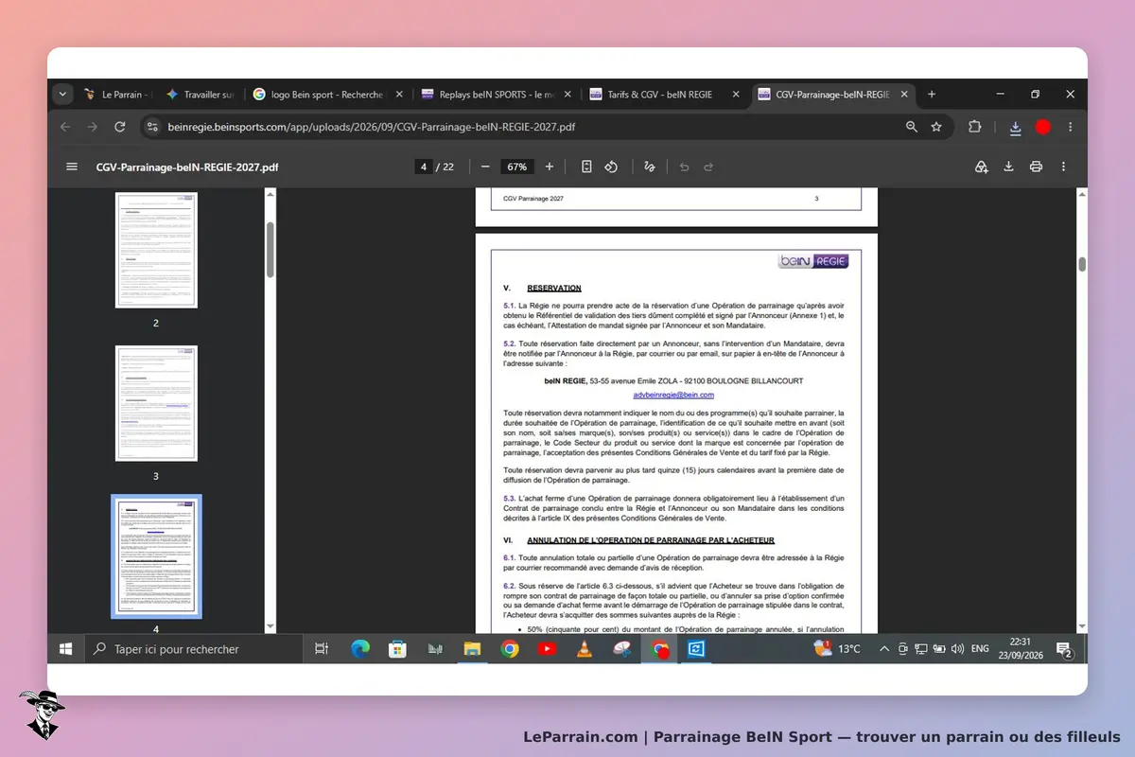Image resolution: width=1135 pixels, height=757 pixels.
Task: Show Chrome downloads
Action: click(x=1015, y=127)
